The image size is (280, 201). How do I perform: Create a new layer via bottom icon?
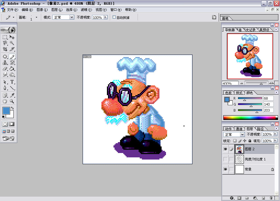click(x=263, y=198)
